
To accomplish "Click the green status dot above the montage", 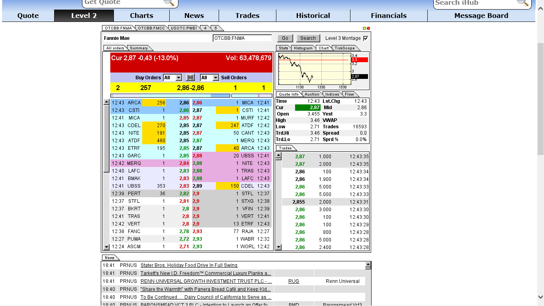I will click(x=365, y=28).
